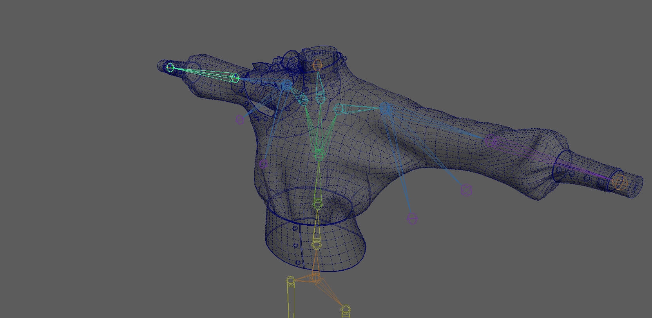Click the orange pelvis joint below the waistband
This screenshot has width=652, height=318.
(315, 278)
